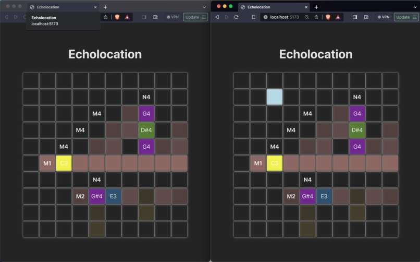Go back in the left browser window

pyautogui.click(x=6, y=17)
